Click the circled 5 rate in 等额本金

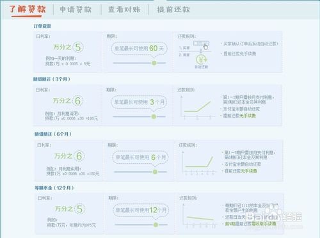point(79,209)
